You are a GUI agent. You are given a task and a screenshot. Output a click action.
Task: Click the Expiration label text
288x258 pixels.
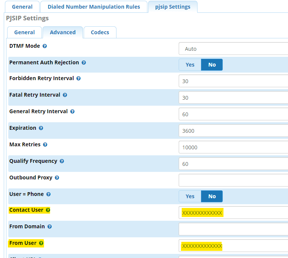pos(23,128)
